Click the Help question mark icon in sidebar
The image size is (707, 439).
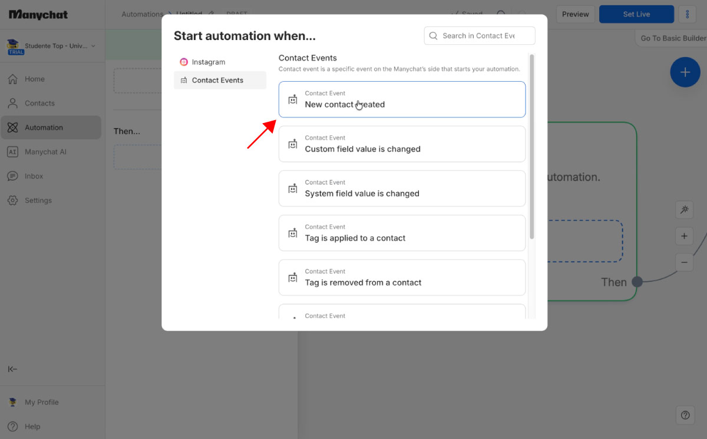pyautogui.click(x=12, y=427)
